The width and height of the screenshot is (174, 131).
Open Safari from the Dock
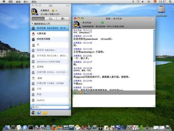[48, 127]
